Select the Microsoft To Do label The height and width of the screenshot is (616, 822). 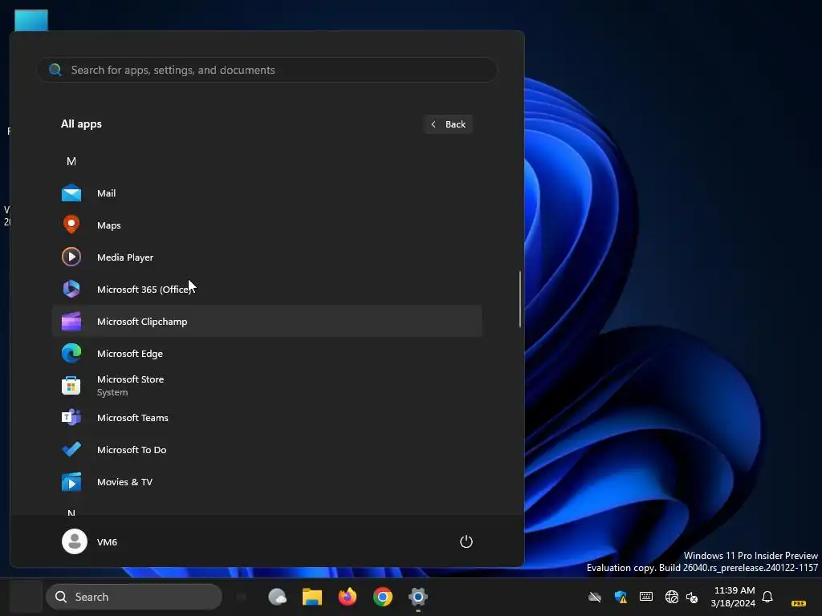tap(132, 450)
